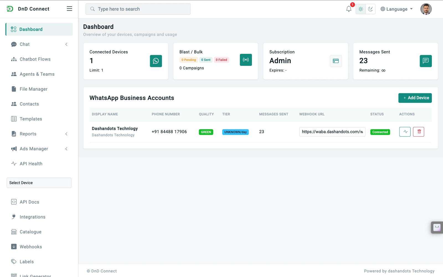Screen dimensions: 443x277
Task: Click the GREEN quality badge
Action: [206, 132]
